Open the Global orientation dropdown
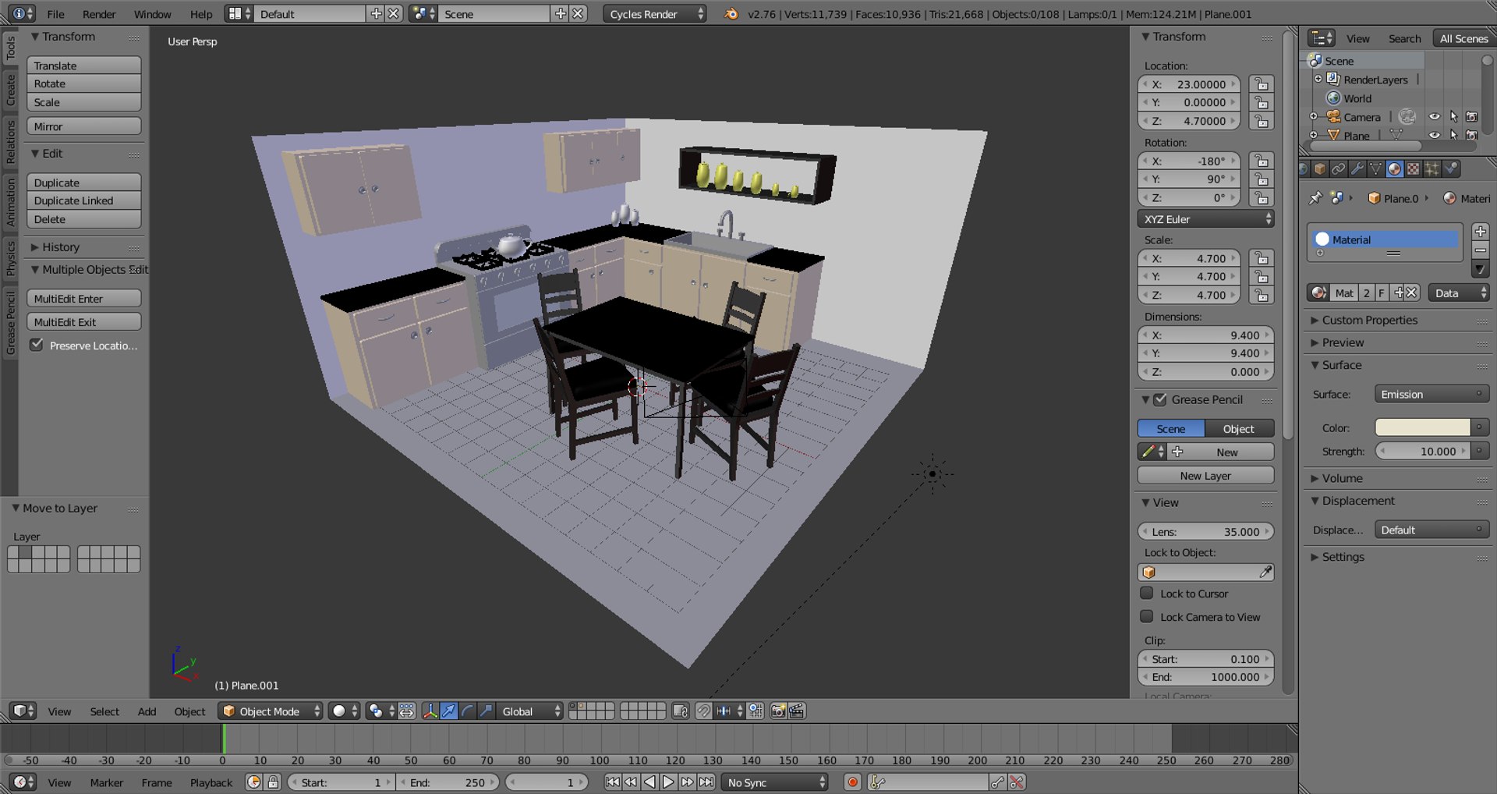 pyautogui.click(x=530, y=711)
